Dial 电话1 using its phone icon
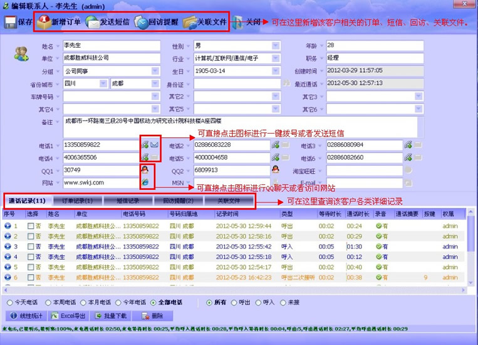 click(x=145, y=145)
